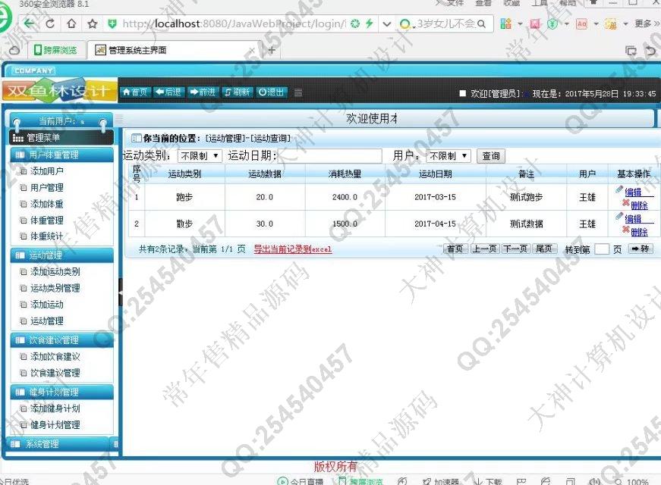Click 今日直播 status bar item
The width and height of the screenshot is (661, 485).
click(301, 481)
